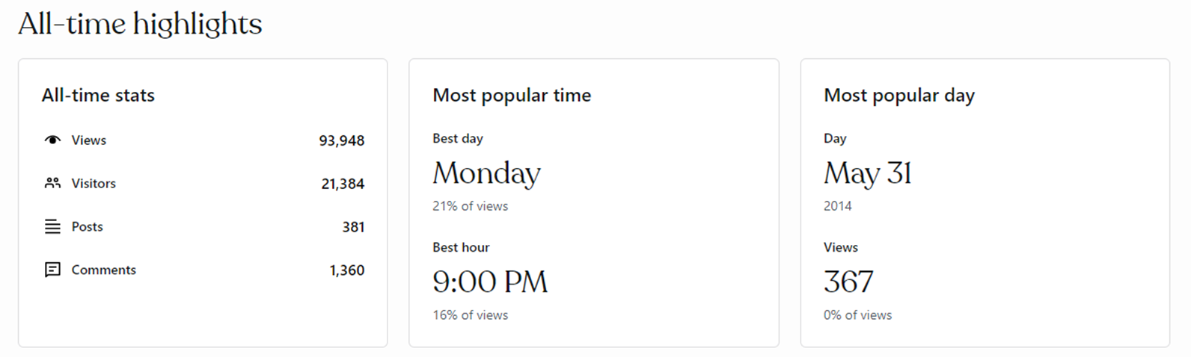Click the eye icon beside Views
The image size is (1191, 357).
click(x=52, y=140)
